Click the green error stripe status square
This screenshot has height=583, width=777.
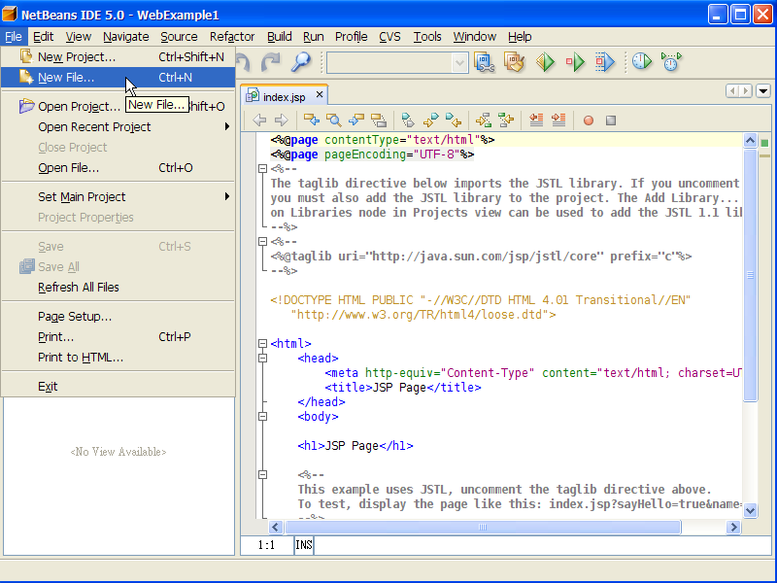pyautogui.click(x=764, y=143)
